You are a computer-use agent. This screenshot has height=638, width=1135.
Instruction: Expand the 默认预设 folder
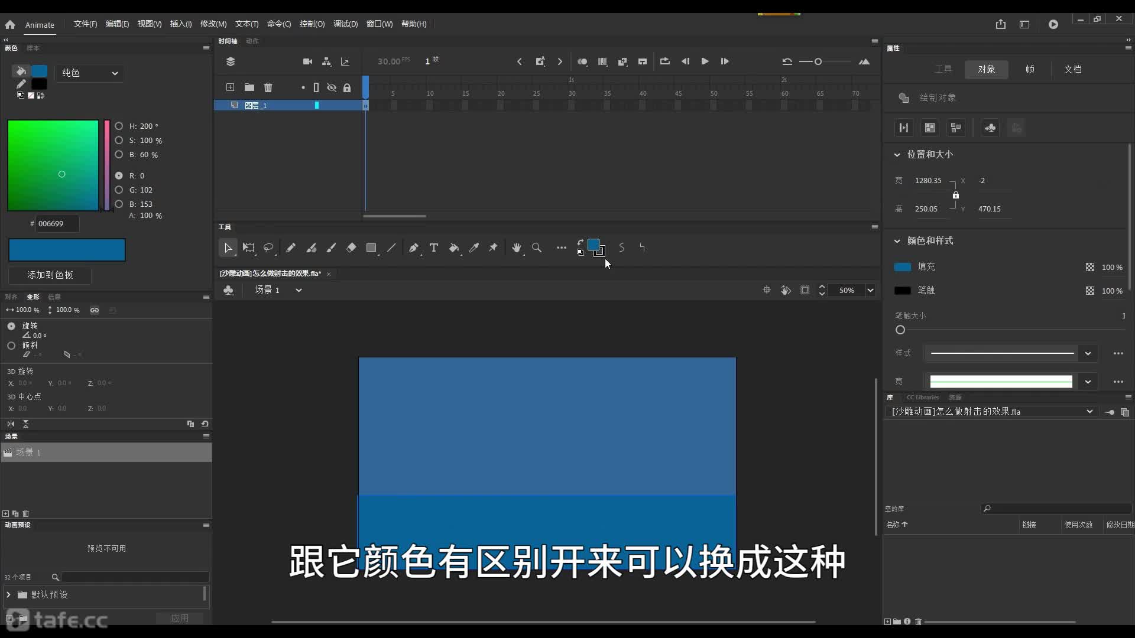click(8, 595)
